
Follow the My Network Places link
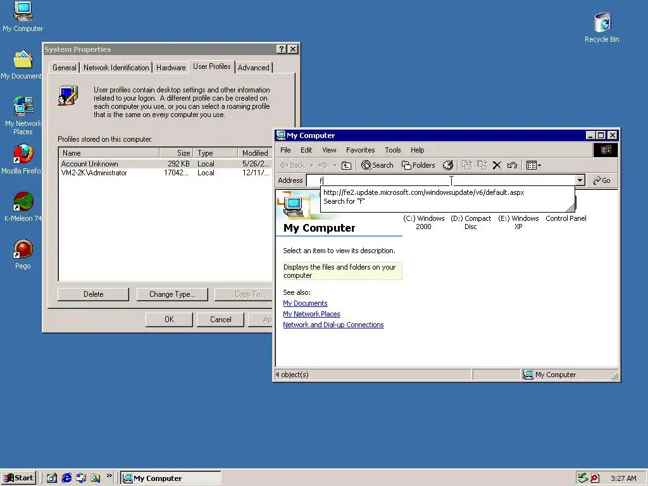(311, 314)
